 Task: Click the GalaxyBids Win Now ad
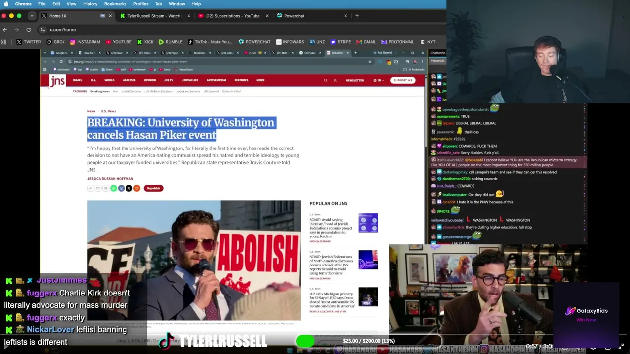point(586,315)
